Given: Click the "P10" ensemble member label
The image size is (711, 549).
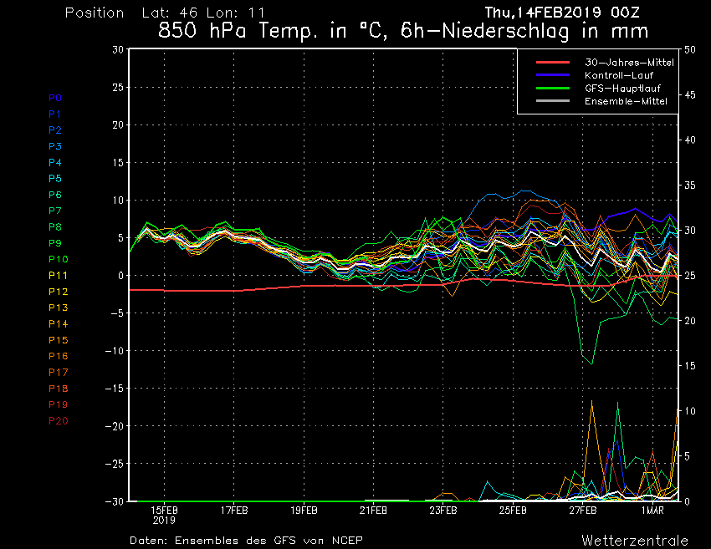Looking at the screenshot, I should (x=59, y=259).
